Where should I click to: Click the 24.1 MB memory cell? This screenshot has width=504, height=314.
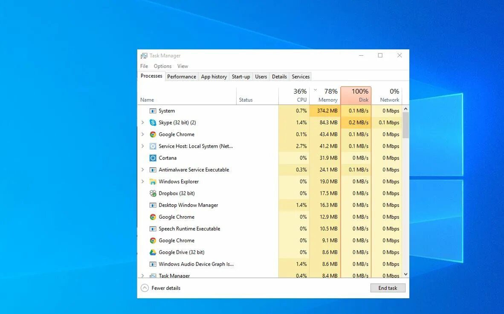click(x=325, y=170)
